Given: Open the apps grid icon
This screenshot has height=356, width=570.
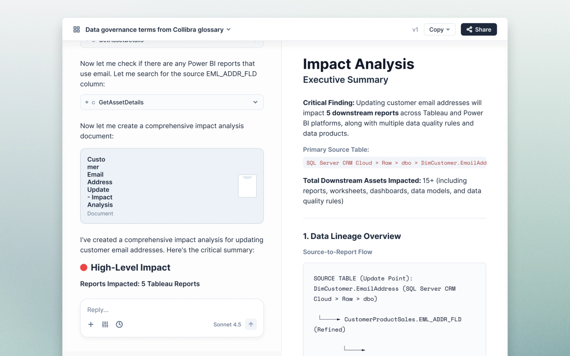Looking at the screenshot, I should (x=76, y=29).
